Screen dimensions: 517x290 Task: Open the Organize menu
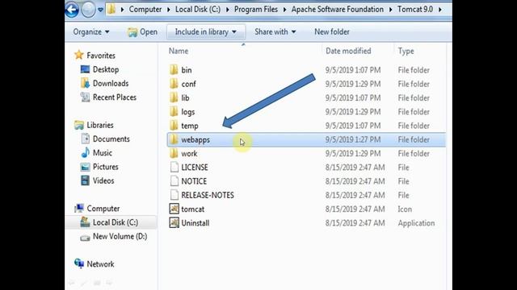click(x=91, y=32)
